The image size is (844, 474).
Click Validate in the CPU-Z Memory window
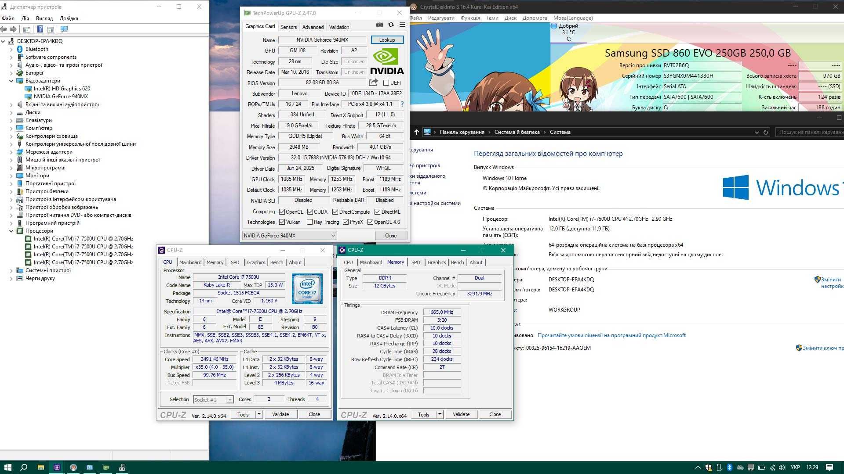(x=461, y=414)
